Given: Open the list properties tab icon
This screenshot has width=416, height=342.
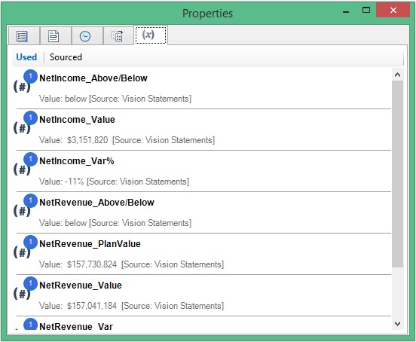Looking at the screenshot, I should [22, 36].
